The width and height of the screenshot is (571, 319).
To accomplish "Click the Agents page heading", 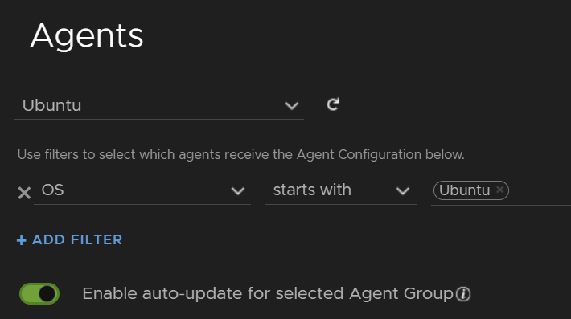I will (87, 35).
